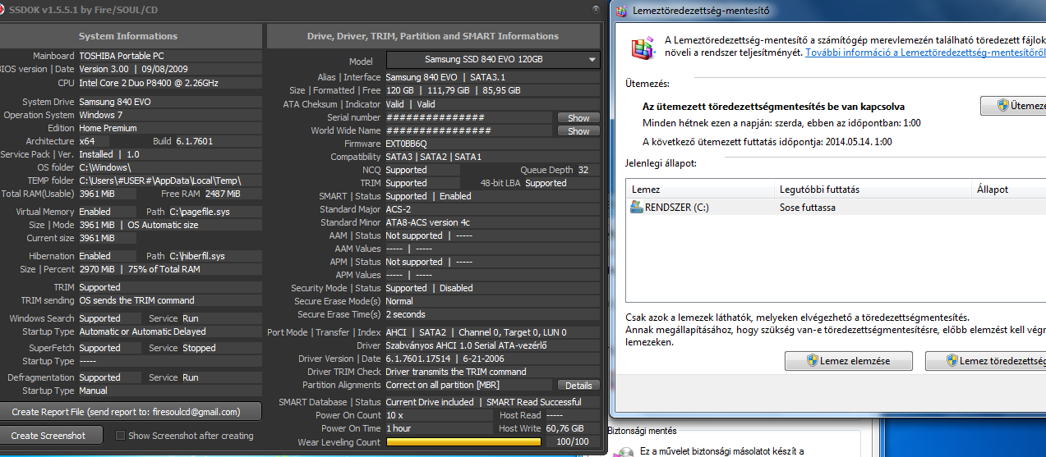The height and width of the screenshot is (457, 1046).
Task: Click the Wear Leveling Count yellow bar
Action: [463, 442]
